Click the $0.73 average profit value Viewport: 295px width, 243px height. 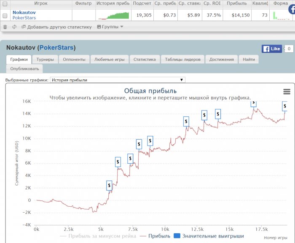pyautogui.click(x=169, y=15)
